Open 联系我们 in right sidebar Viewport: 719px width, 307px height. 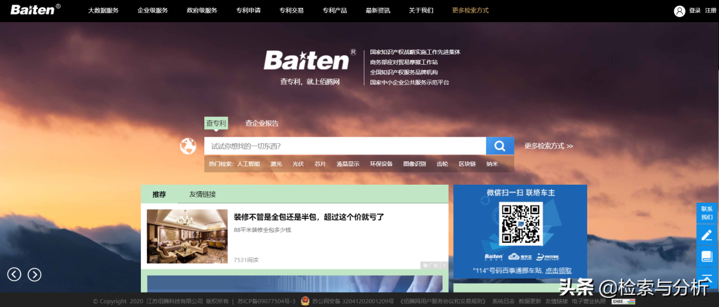tap(707, 213)
